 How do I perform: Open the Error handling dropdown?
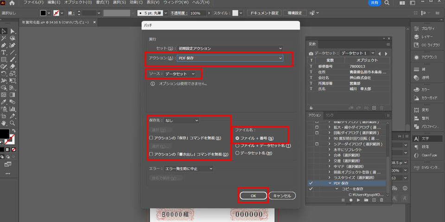pyautogui.click(x=189, y=169)
